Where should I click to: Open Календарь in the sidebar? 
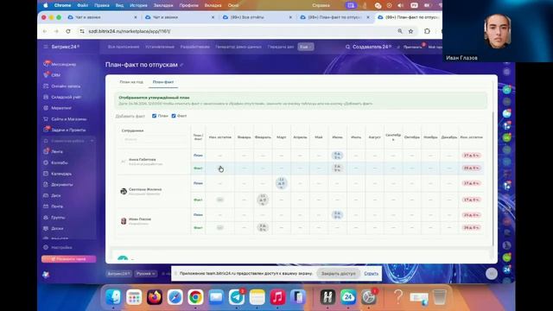pos(61,174)
